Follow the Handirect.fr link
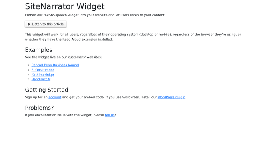273x153 pixels. tap(41, 79)
